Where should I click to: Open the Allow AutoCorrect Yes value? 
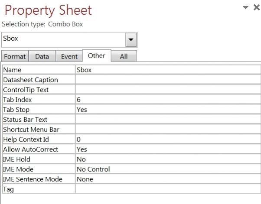coord(168,149)
